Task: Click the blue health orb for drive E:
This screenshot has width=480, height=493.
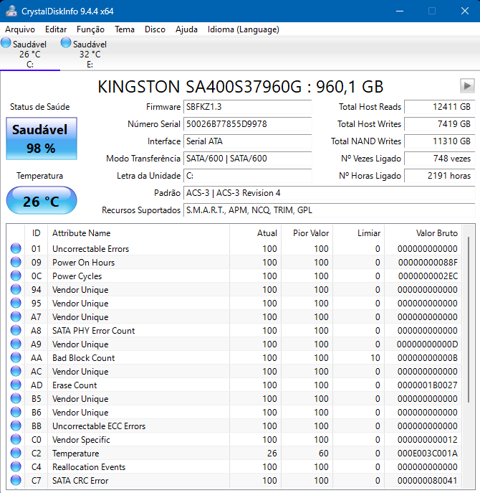Action: coord(66,43)
